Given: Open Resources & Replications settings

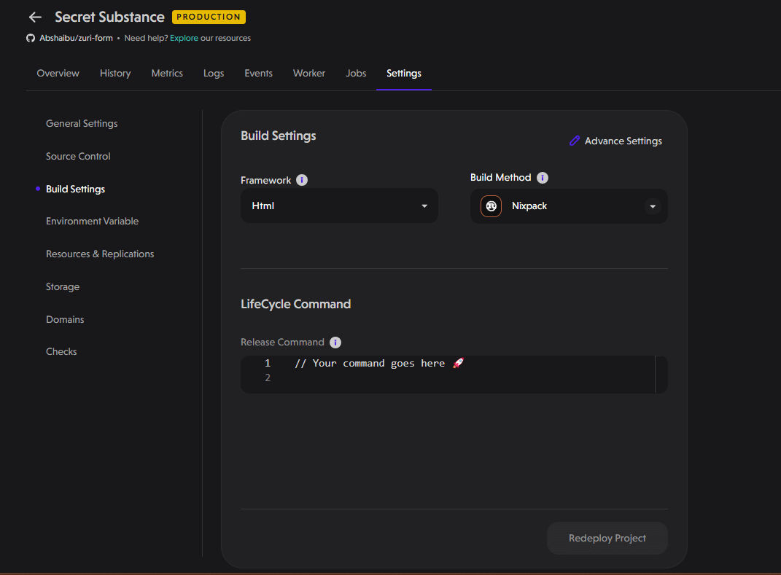Looking at the screenshot, I should [x=100, y=254].
